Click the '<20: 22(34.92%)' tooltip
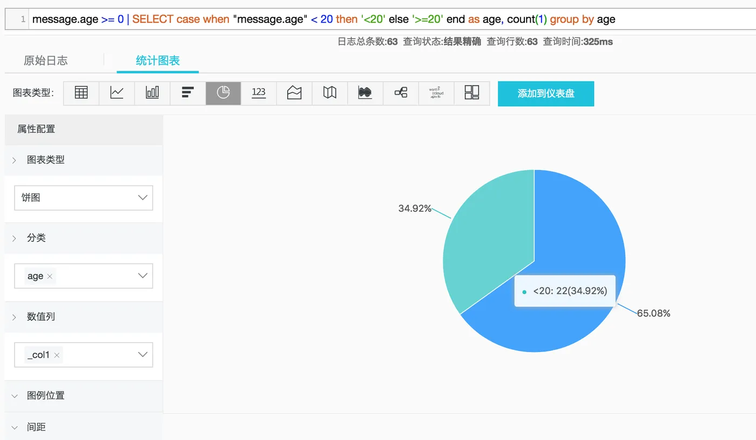 565,291
